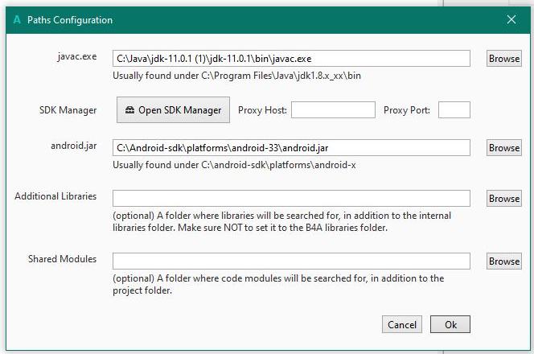The height and width of the screenshot is (354, 534).
Task: Browse for the javac.exe path
Action: coord(504,59)
